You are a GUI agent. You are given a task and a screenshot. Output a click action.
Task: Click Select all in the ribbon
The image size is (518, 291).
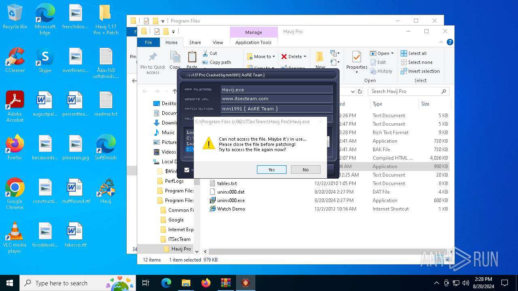pos(413,53)
